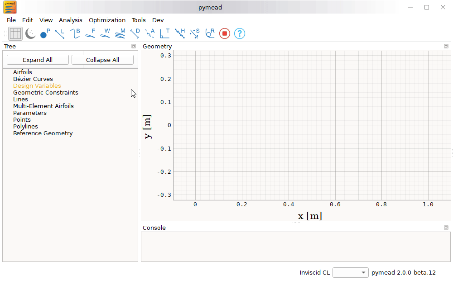Click the Collapse All button
The image size is (453, 285).
point(102,59)
